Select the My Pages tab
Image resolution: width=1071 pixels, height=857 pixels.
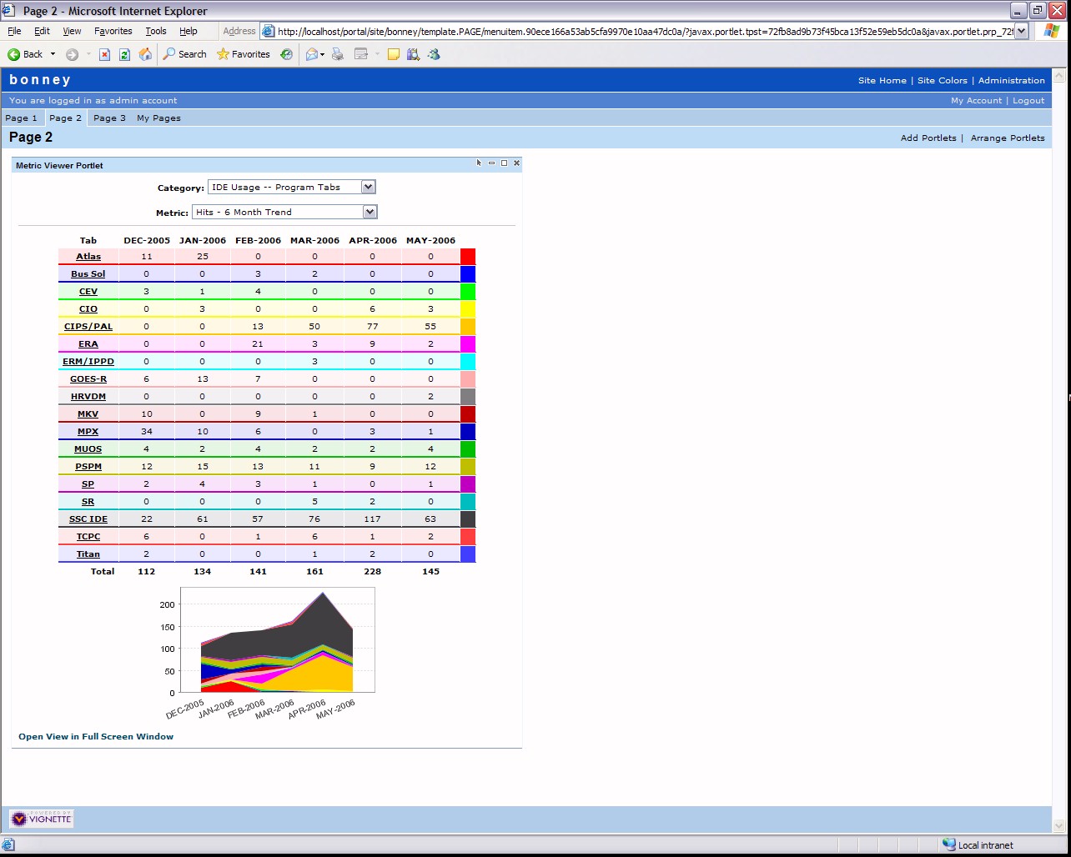pos(158,118)
